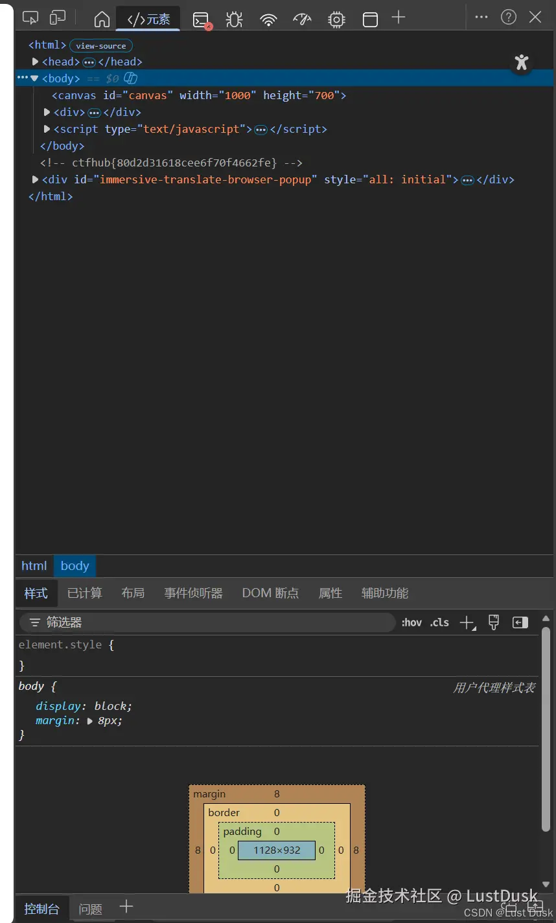The height and width of the screenshot is (923, 556).
Task: Click the ellipsis inside the first div
Action: 94,113
